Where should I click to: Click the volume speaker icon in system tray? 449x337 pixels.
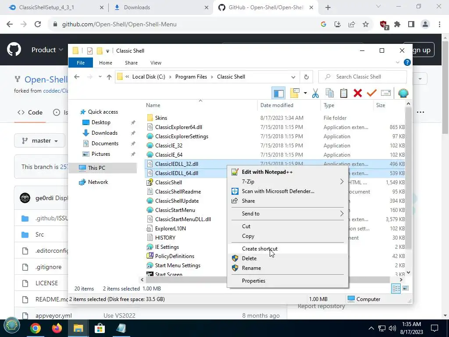392,328
